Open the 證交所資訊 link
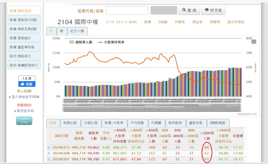 point(236,22)
